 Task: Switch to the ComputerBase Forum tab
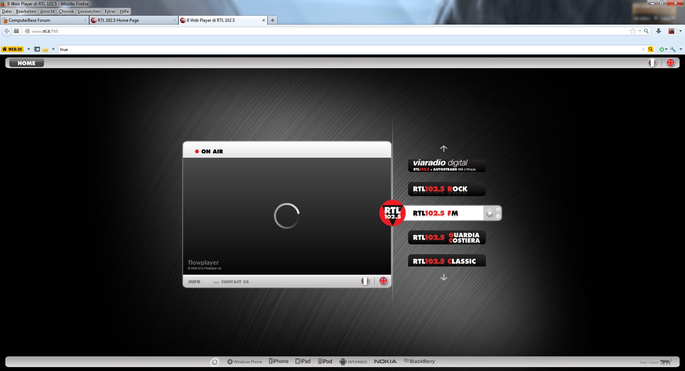[x=44, y=20]
